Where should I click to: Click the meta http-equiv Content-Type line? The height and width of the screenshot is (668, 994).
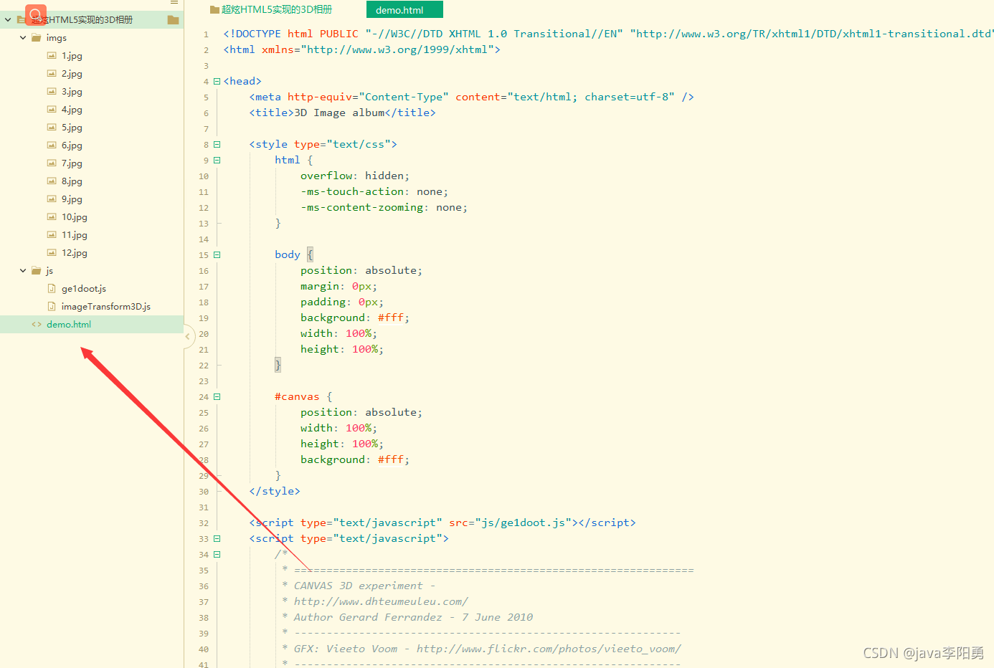pyautogui.click(x=471, y=97)
